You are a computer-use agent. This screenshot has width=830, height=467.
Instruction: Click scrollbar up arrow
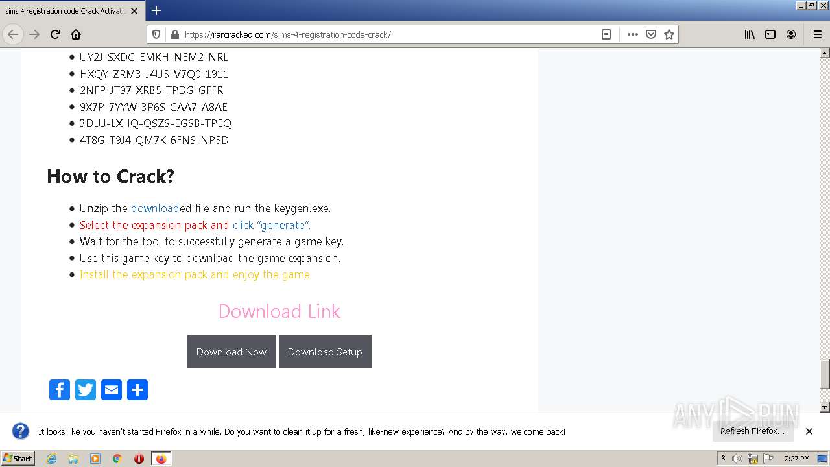click(x=825, y=53)
